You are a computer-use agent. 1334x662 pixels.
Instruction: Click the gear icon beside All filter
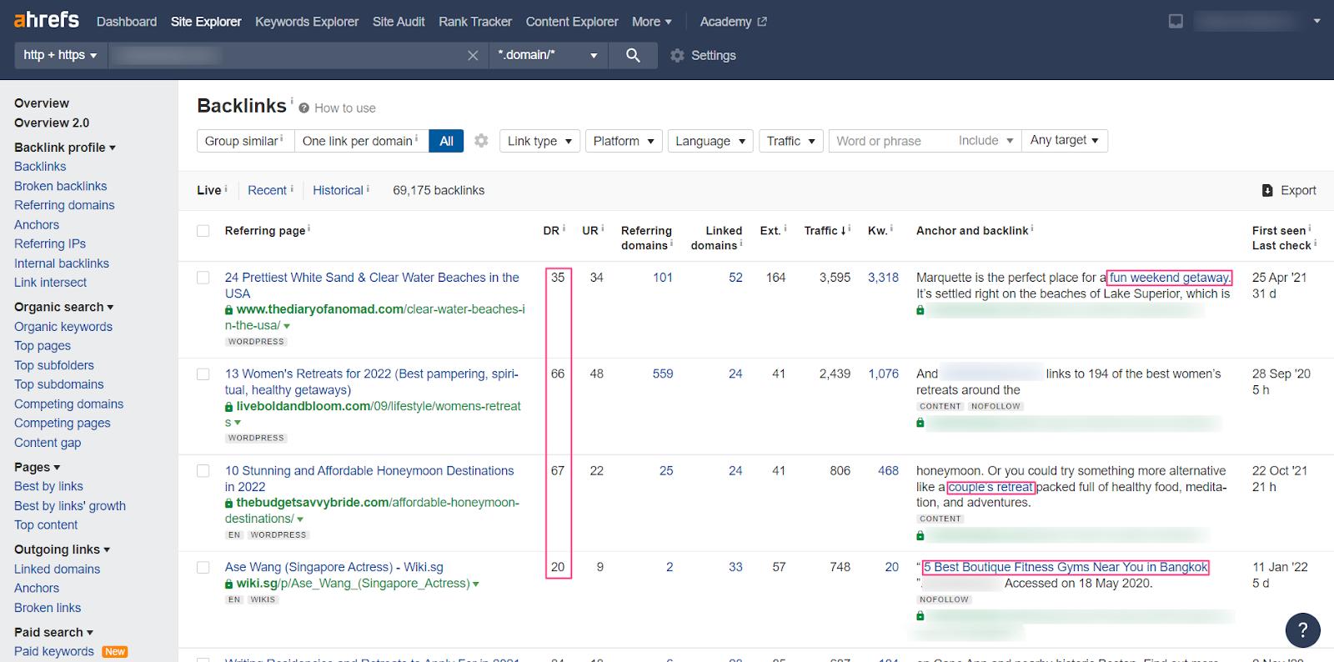[481, 141]
